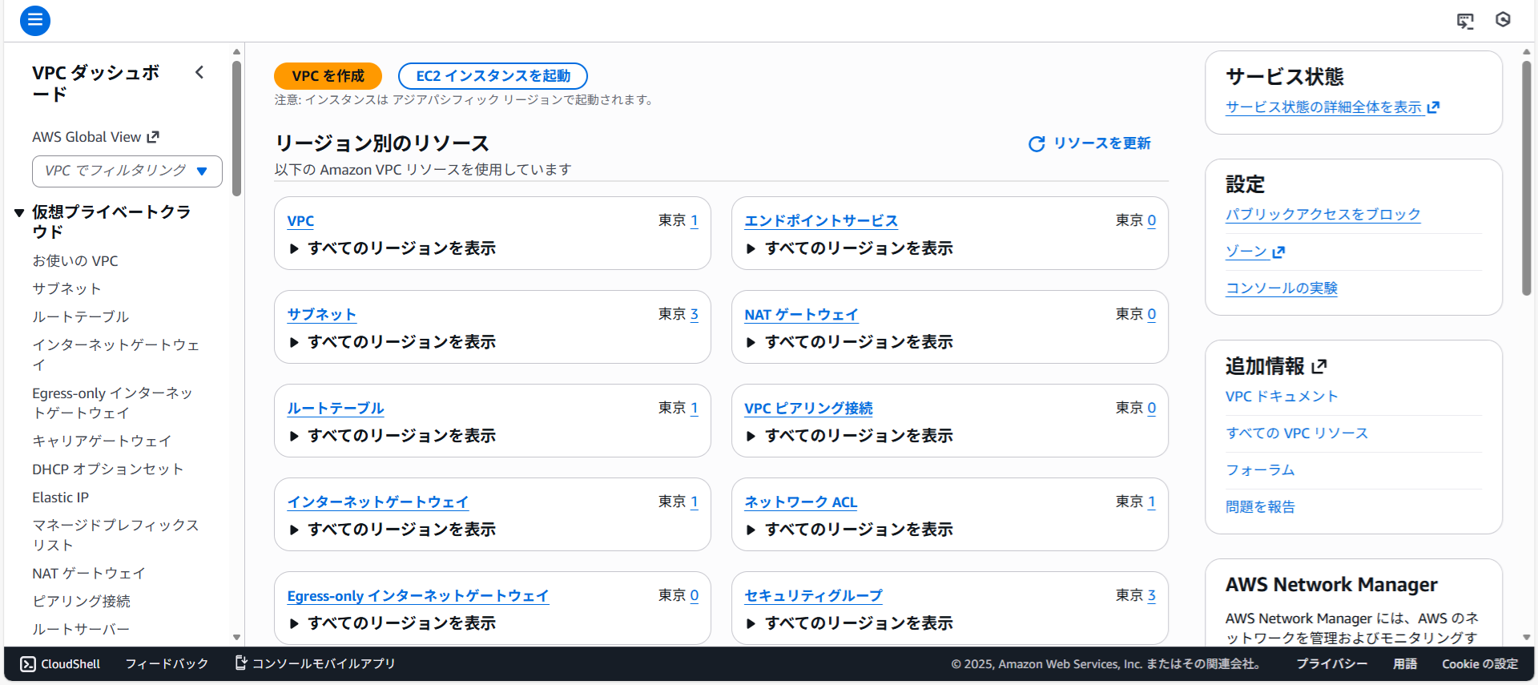Click the EC2 インスタンスを起動 button

[493, 76]
